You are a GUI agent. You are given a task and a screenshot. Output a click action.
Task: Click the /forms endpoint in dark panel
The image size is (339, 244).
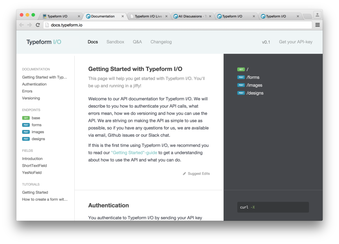point(253,77)
